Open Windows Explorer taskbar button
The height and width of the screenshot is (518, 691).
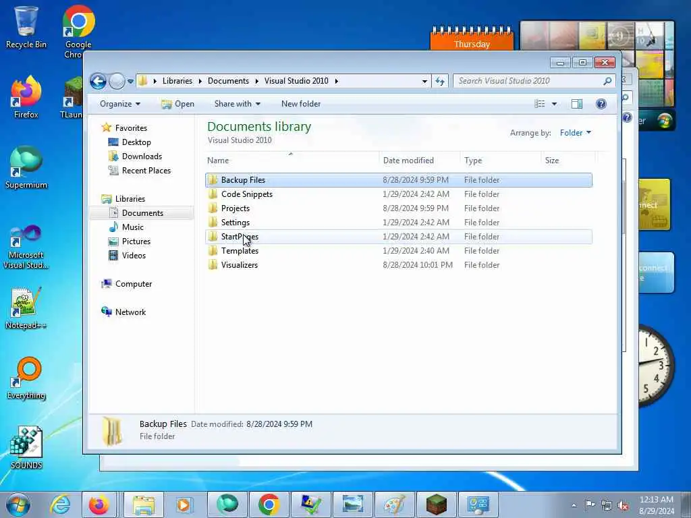[x=143, y=505]
